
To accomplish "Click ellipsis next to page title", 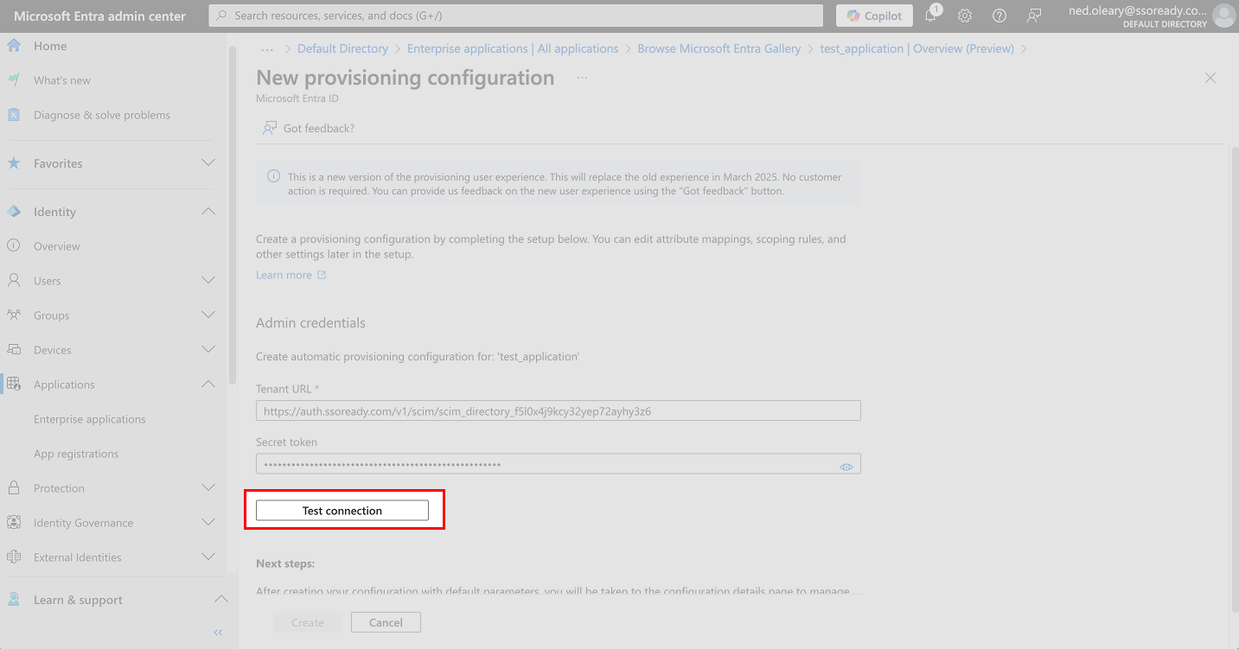I will 582,78.
